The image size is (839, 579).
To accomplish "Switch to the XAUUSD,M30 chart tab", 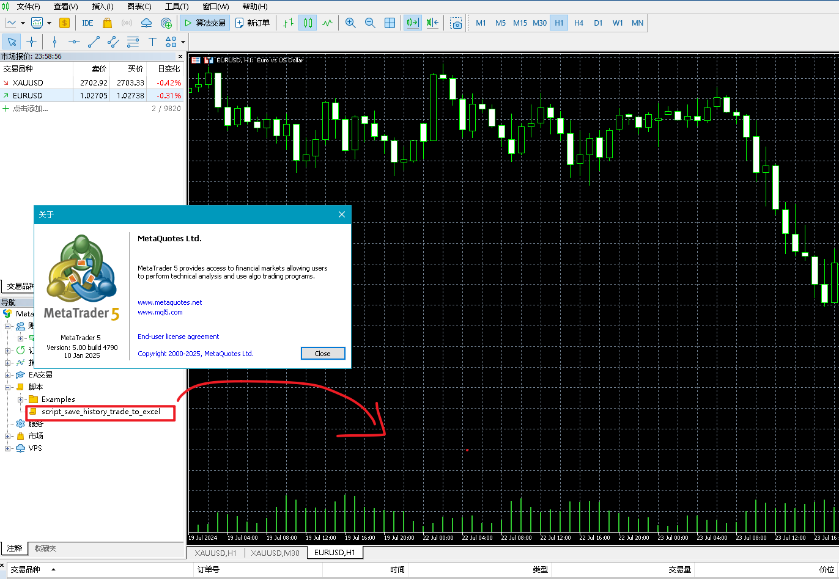I will (x=275, y=553).
